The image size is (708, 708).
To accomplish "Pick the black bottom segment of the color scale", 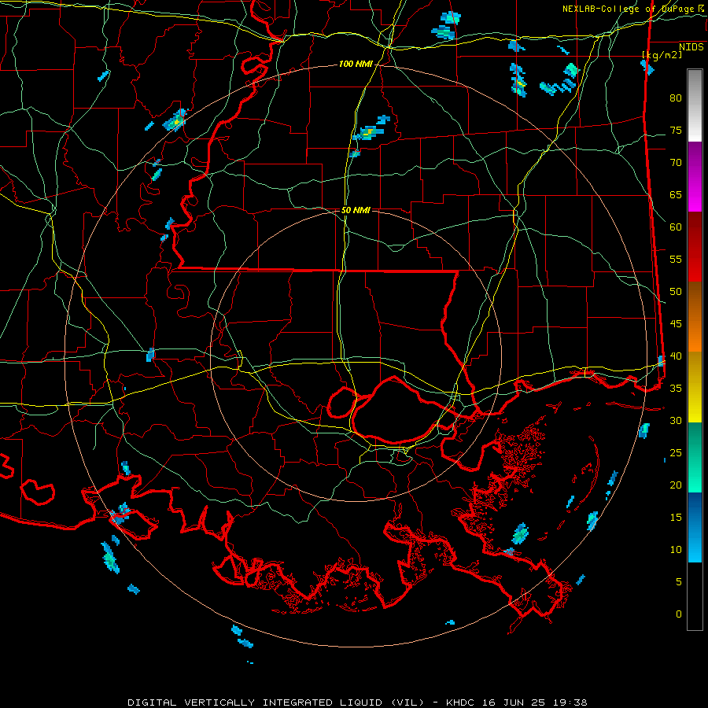I will point(695,596).
